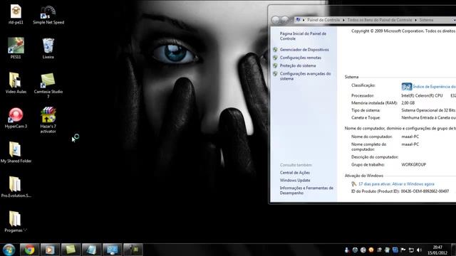Click the Intel(R) Celeron(R) CPU text
This screenshot has width=456, height=256.
[422, 95]
